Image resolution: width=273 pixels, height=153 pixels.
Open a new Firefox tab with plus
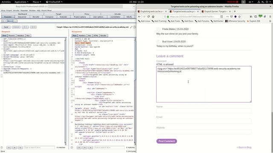(235, 11)
